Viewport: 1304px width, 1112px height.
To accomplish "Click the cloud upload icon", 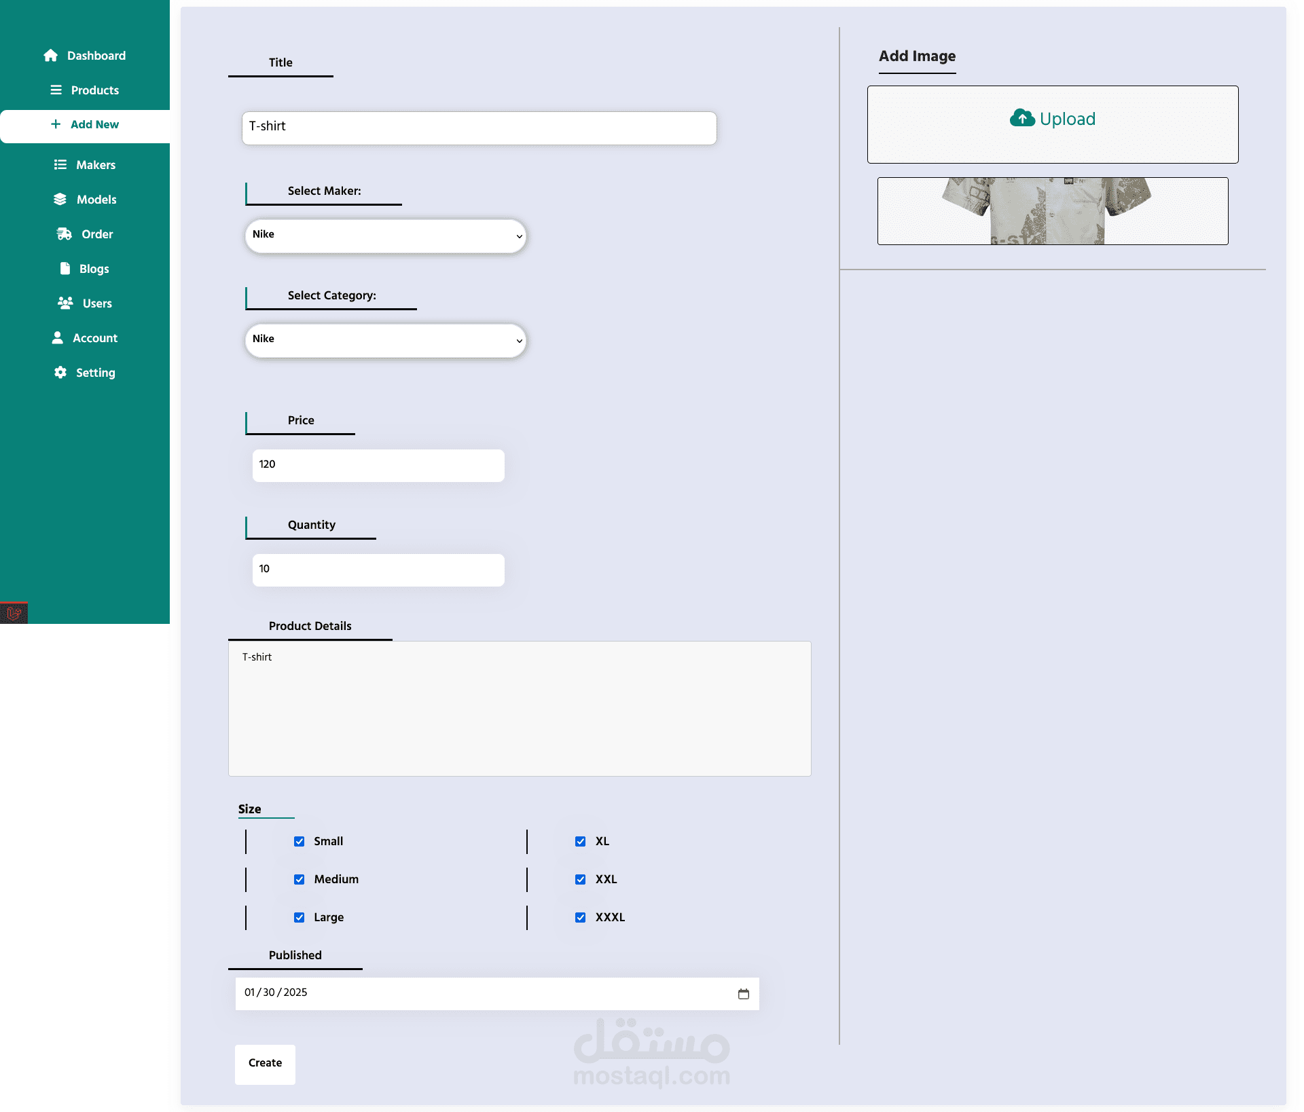I will pos(1022,119).
